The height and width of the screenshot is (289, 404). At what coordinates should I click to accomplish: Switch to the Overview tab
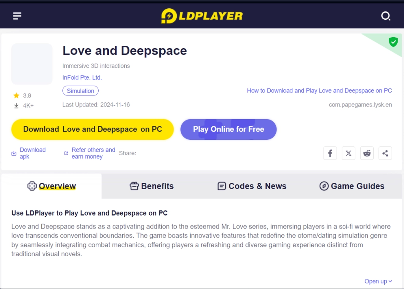pos(52,186)
